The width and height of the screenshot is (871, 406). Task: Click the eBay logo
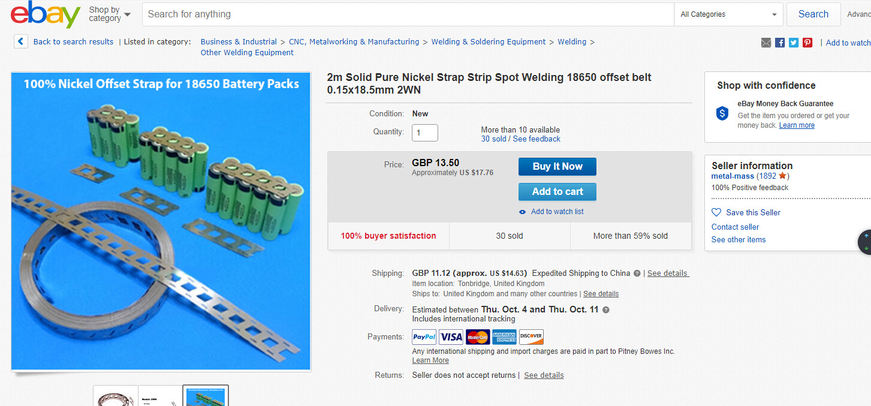click(x=45, y=14)
